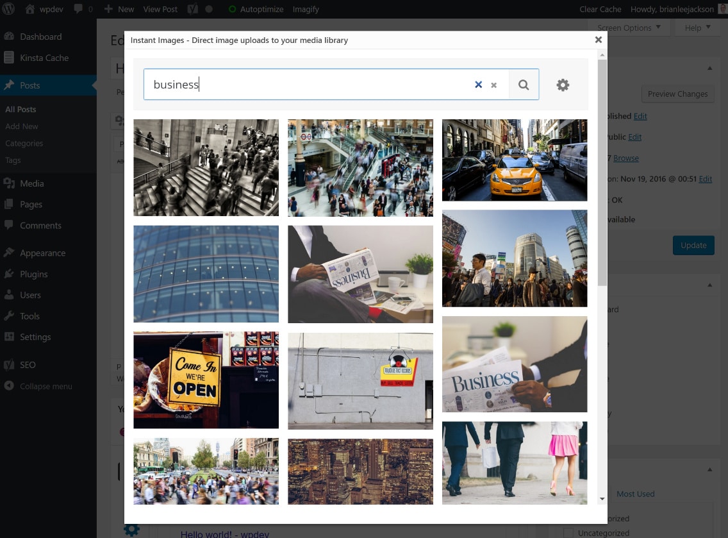Collapse the Publish panel with its caret
The height and width of the screenshot is (538, 728).
[x=709, y=68]
